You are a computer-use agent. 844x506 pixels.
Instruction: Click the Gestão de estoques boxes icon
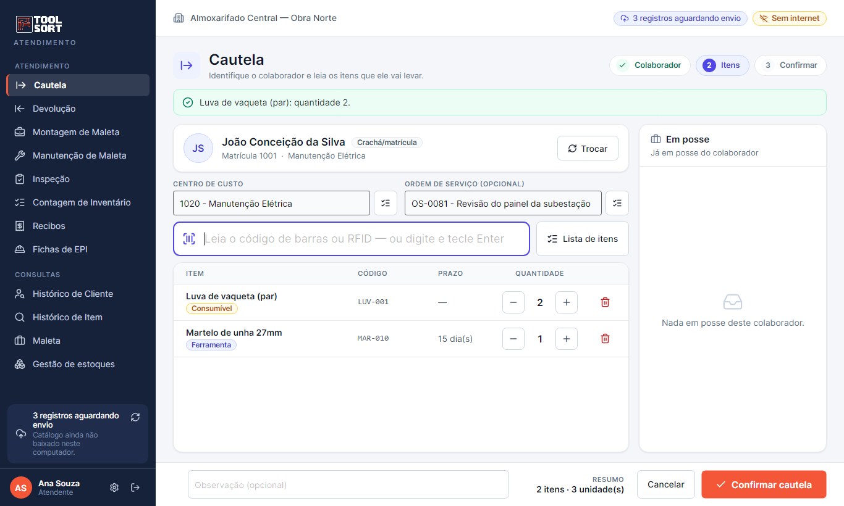(x=20, y=364)
